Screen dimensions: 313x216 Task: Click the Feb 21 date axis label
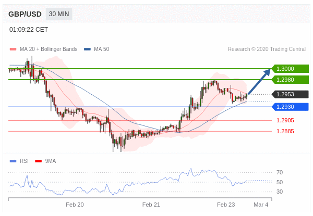point(151,205)
